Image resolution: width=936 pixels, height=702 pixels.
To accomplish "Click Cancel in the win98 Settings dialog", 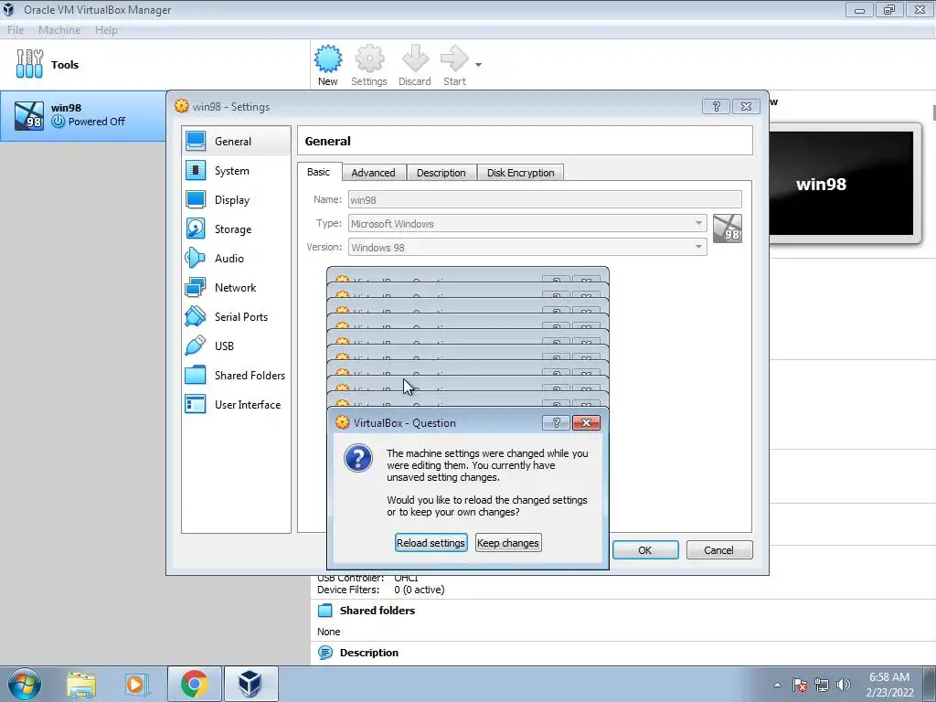I will click(718, 549).
